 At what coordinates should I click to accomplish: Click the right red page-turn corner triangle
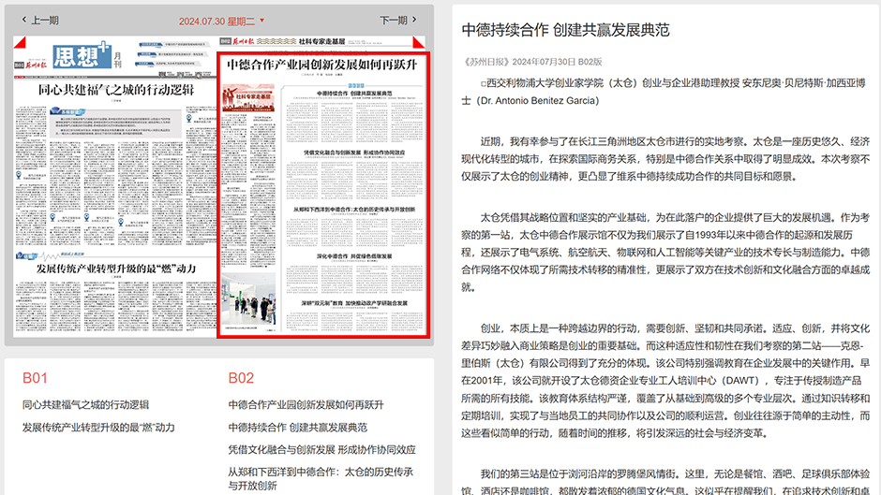[x=419, y=43]
